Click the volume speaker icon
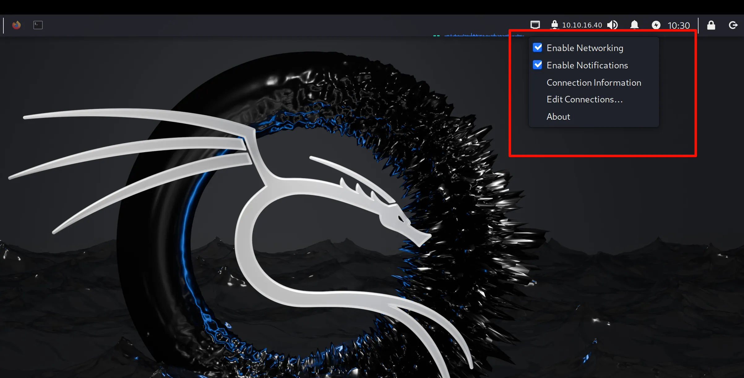 coord(613,25)
